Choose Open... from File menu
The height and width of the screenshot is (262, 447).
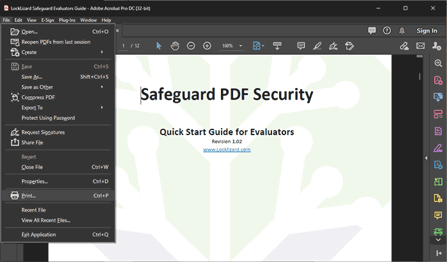[x=59, y=32]
